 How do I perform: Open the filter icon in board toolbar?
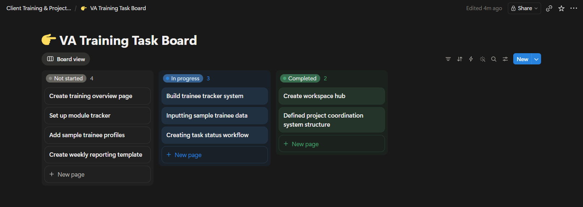coord(448,59)
